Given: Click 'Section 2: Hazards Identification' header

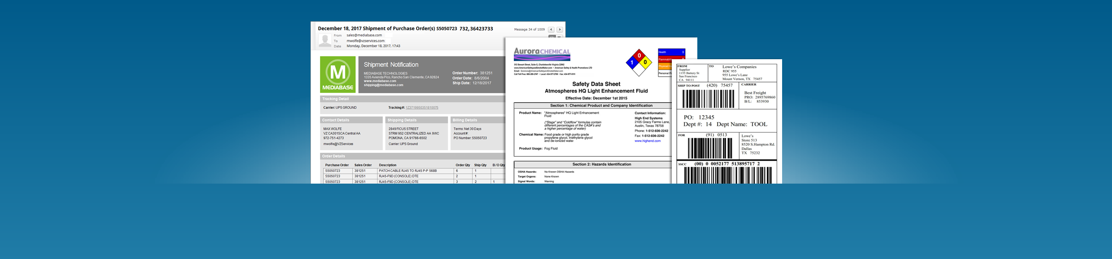Looking at the screenshot, I should (x=601, y=164).
